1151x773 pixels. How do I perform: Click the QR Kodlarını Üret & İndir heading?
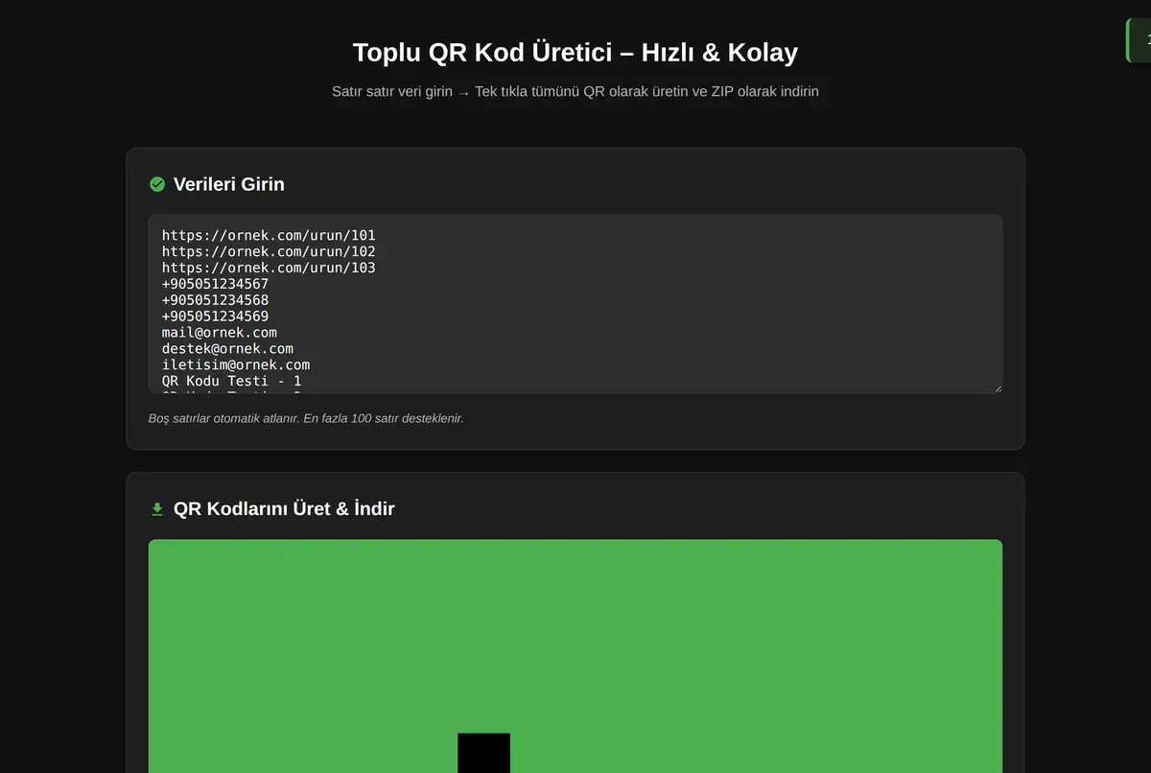(x=284, y=509)
